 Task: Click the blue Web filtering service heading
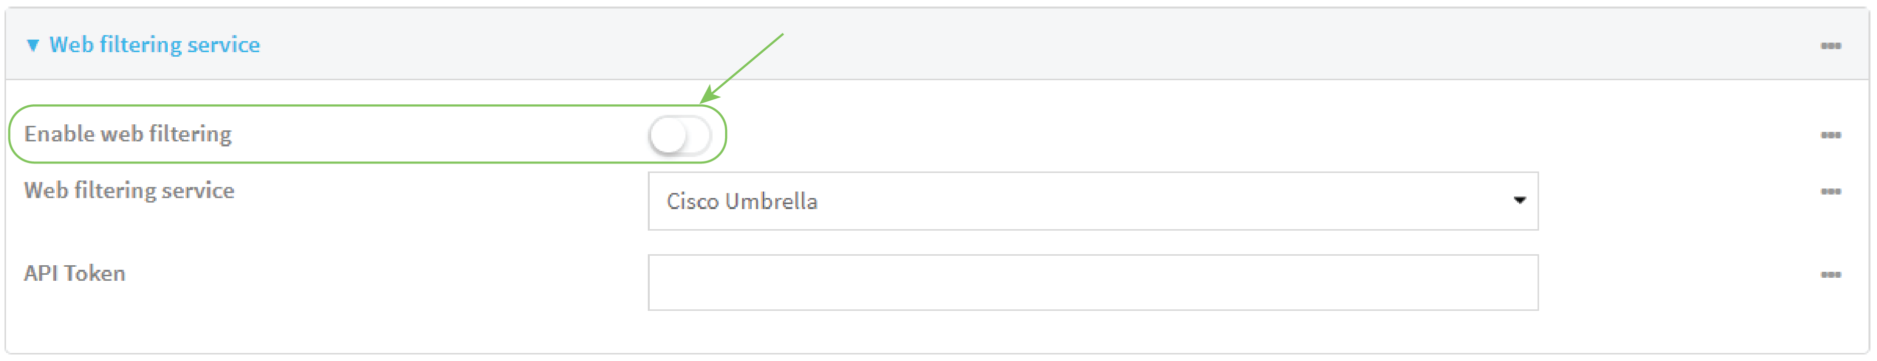(155, 45)
